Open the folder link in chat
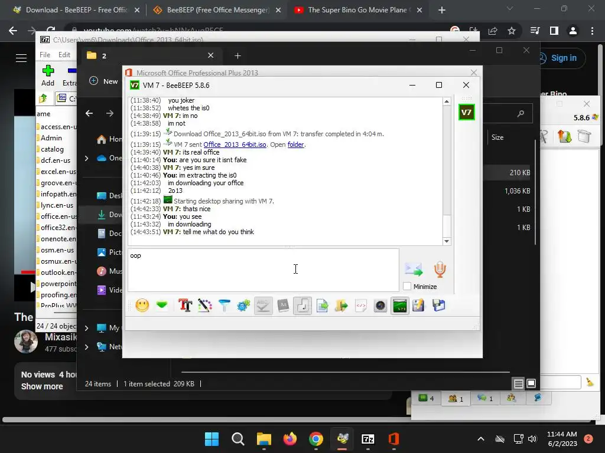This screenshot has height=453, width=605. pos(295,145)
